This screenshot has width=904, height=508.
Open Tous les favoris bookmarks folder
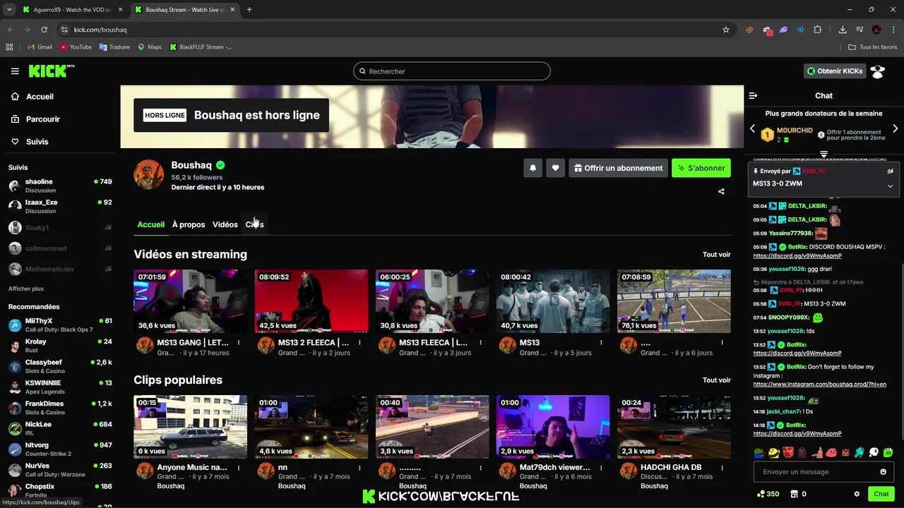click(873, 47)
